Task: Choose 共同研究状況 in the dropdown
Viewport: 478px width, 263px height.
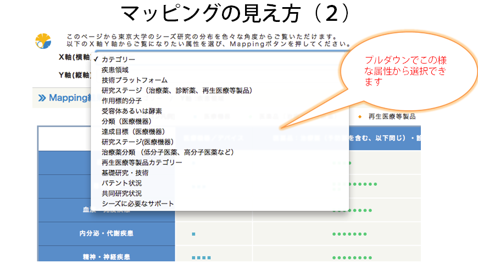Action: point(121,193)
